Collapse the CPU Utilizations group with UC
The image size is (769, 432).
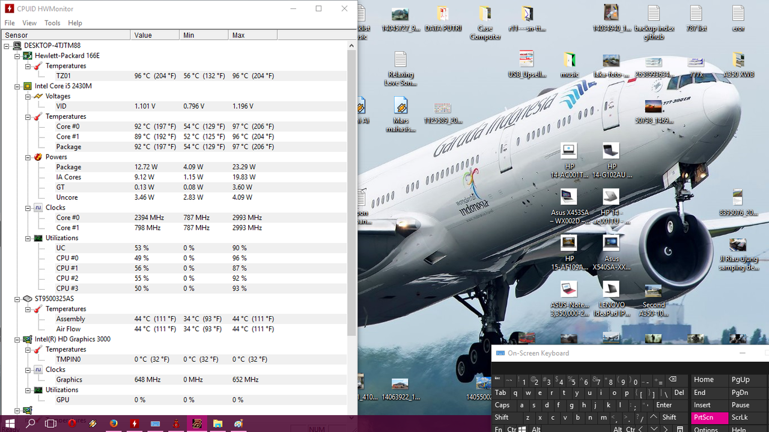pyautogui.click(x=28, y=238)
